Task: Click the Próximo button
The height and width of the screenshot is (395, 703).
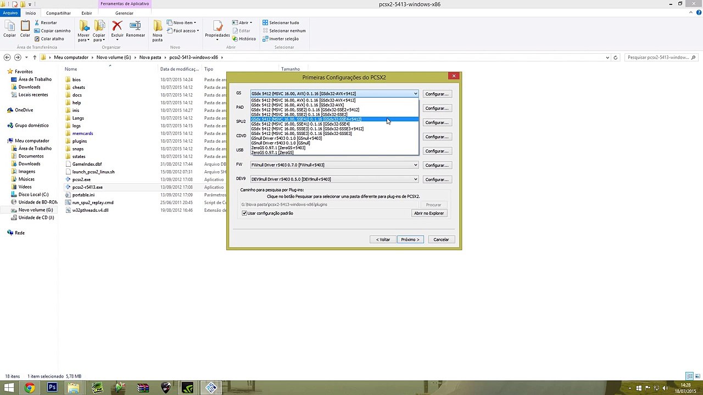Action: tap(410, 240)
